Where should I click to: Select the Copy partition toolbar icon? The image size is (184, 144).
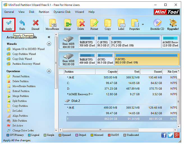pyautogui.click(x=108, y=25)
